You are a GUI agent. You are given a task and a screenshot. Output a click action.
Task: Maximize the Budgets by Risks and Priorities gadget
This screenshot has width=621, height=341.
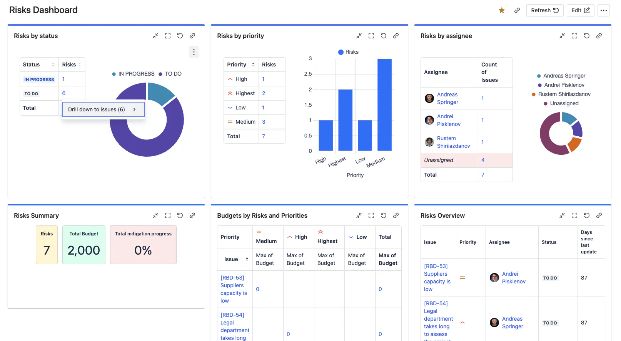tap(371, 215)
